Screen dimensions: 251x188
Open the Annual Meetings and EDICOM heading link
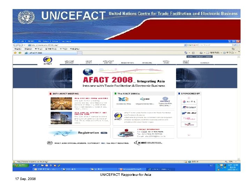91,113
